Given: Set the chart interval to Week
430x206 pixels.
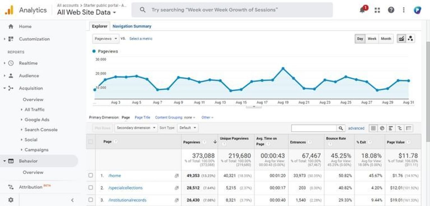Looking at the screenshot, I should click(x=372, y=39).
